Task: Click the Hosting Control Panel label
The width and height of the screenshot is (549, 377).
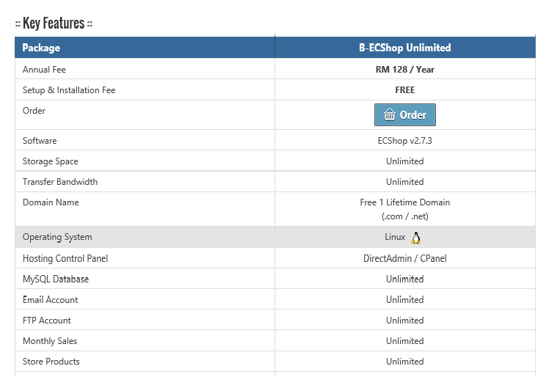Action: (65, 258)
